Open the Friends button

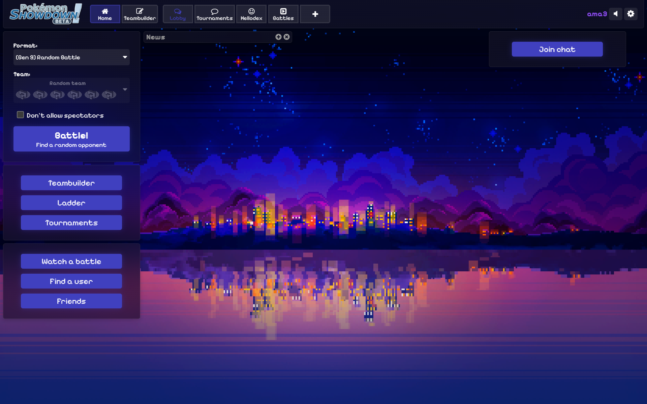(71, 301)
